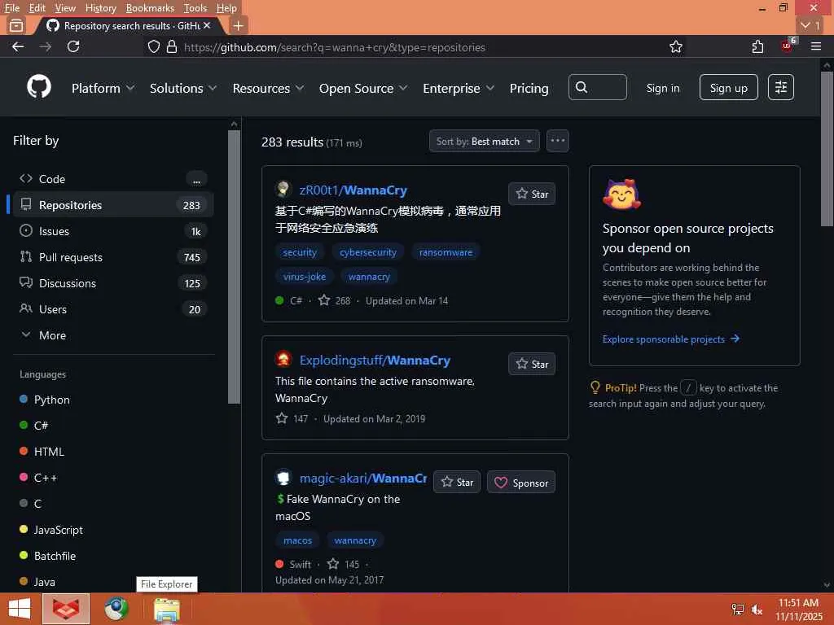The width and height of the screenshot is (834, 625).
Task: Open the three-dot results options menu
Action: [557, 141]
